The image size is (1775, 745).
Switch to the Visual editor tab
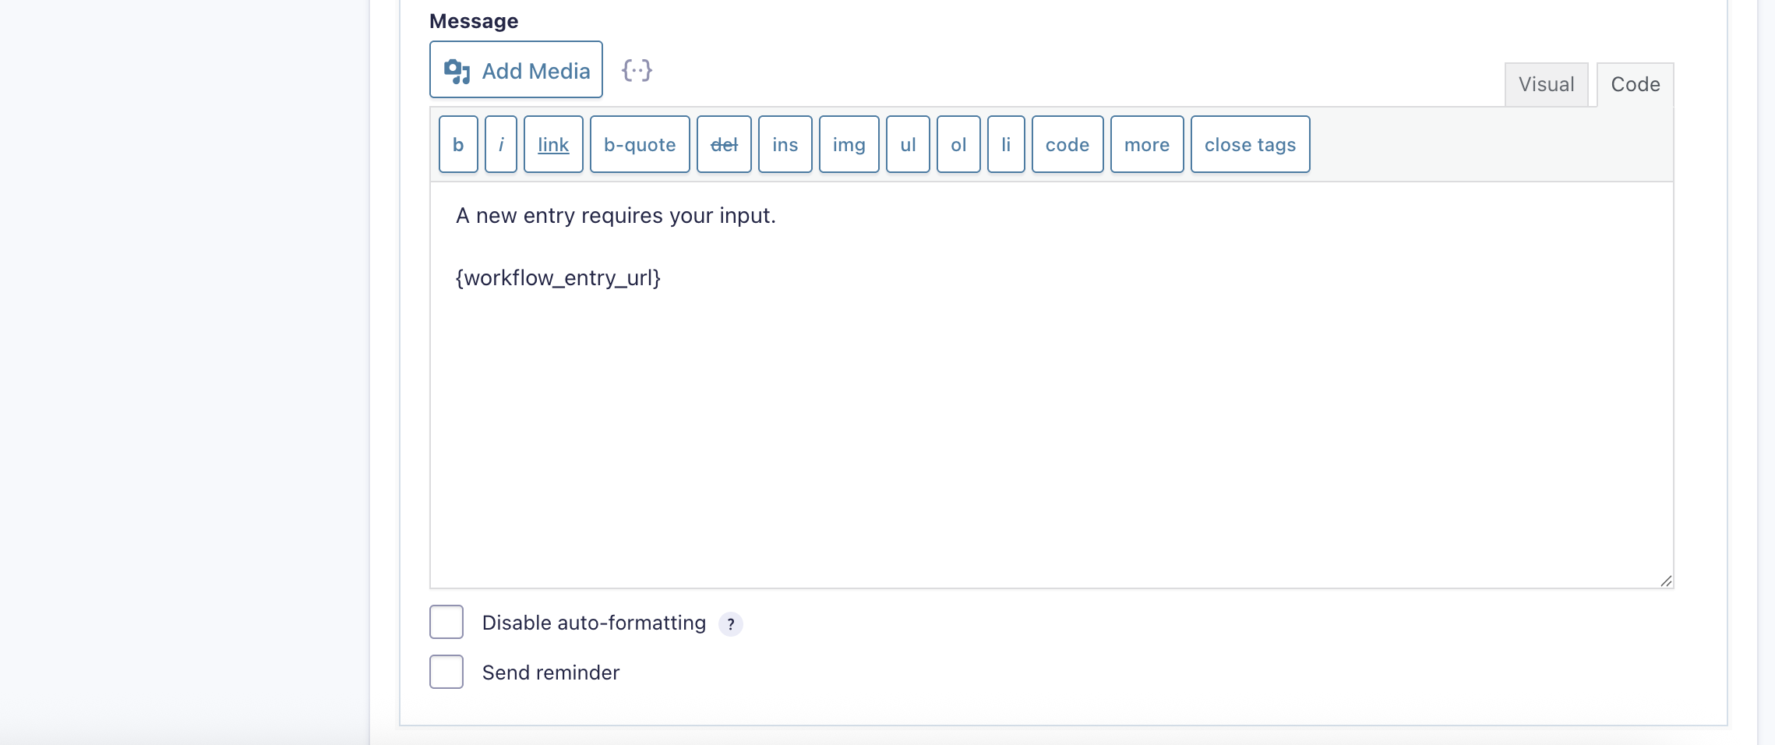point(1546,85)
